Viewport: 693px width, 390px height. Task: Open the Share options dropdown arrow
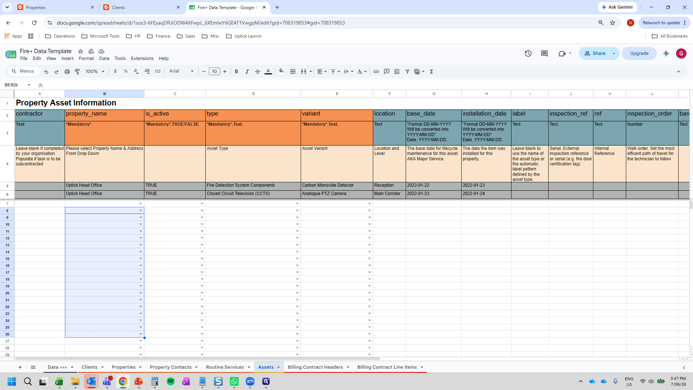[x=614, y=53]
